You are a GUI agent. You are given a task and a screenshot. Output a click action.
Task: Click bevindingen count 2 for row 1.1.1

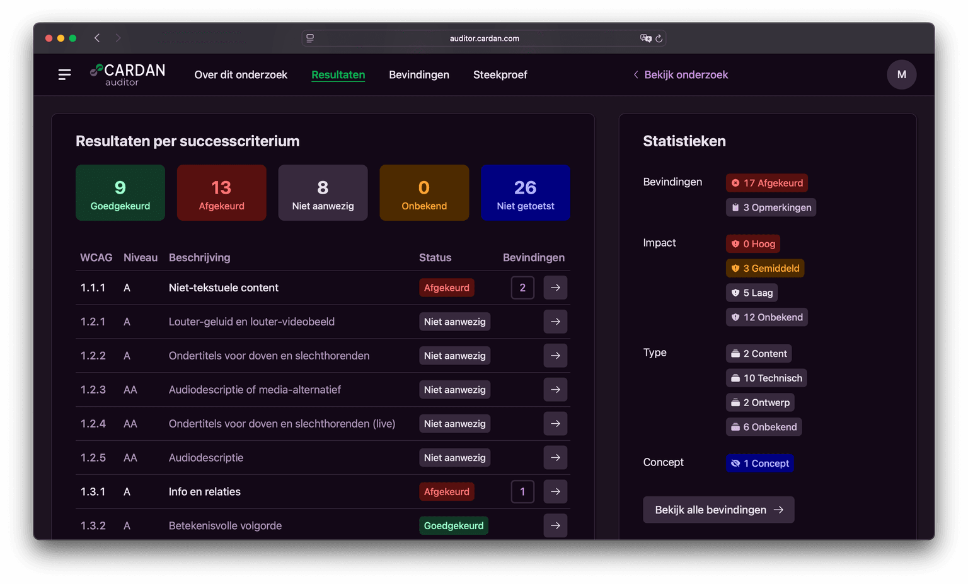(x=522, y=288)
